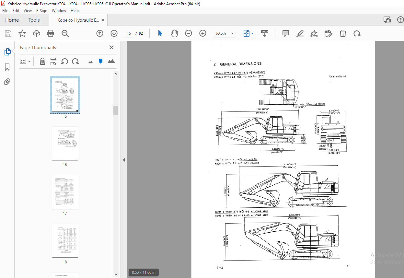Print the document using printer icon
This screenshot has height=278, width=404.
[x=51, y=33]
